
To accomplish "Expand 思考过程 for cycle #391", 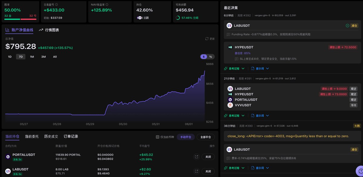I will (234, 116).
